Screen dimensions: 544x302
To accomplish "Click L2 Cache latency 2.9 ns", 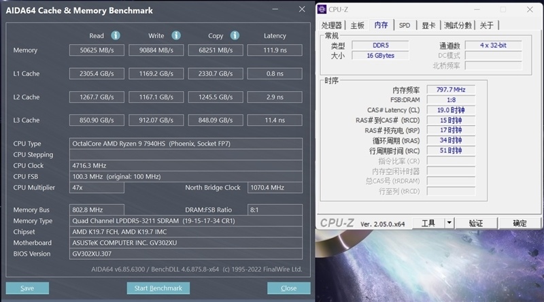I will (x=275, y=97).
